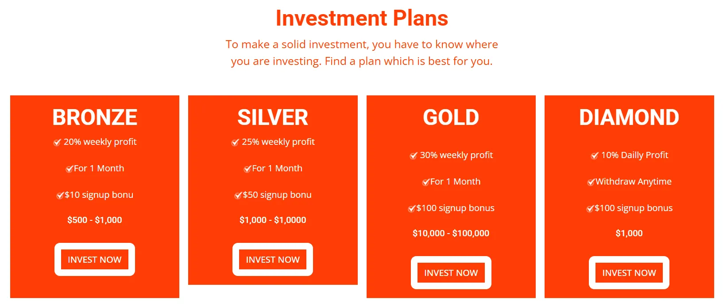Click checkmark icon beside Withdraw Anytime
Viewport: 723px width, 306px height.
tap(591, 182)
